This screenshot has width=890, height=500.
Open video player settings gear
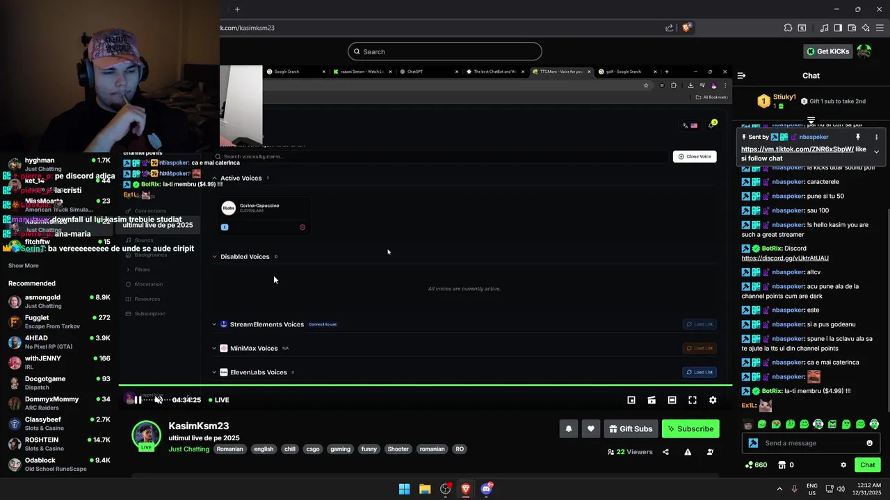713,400
